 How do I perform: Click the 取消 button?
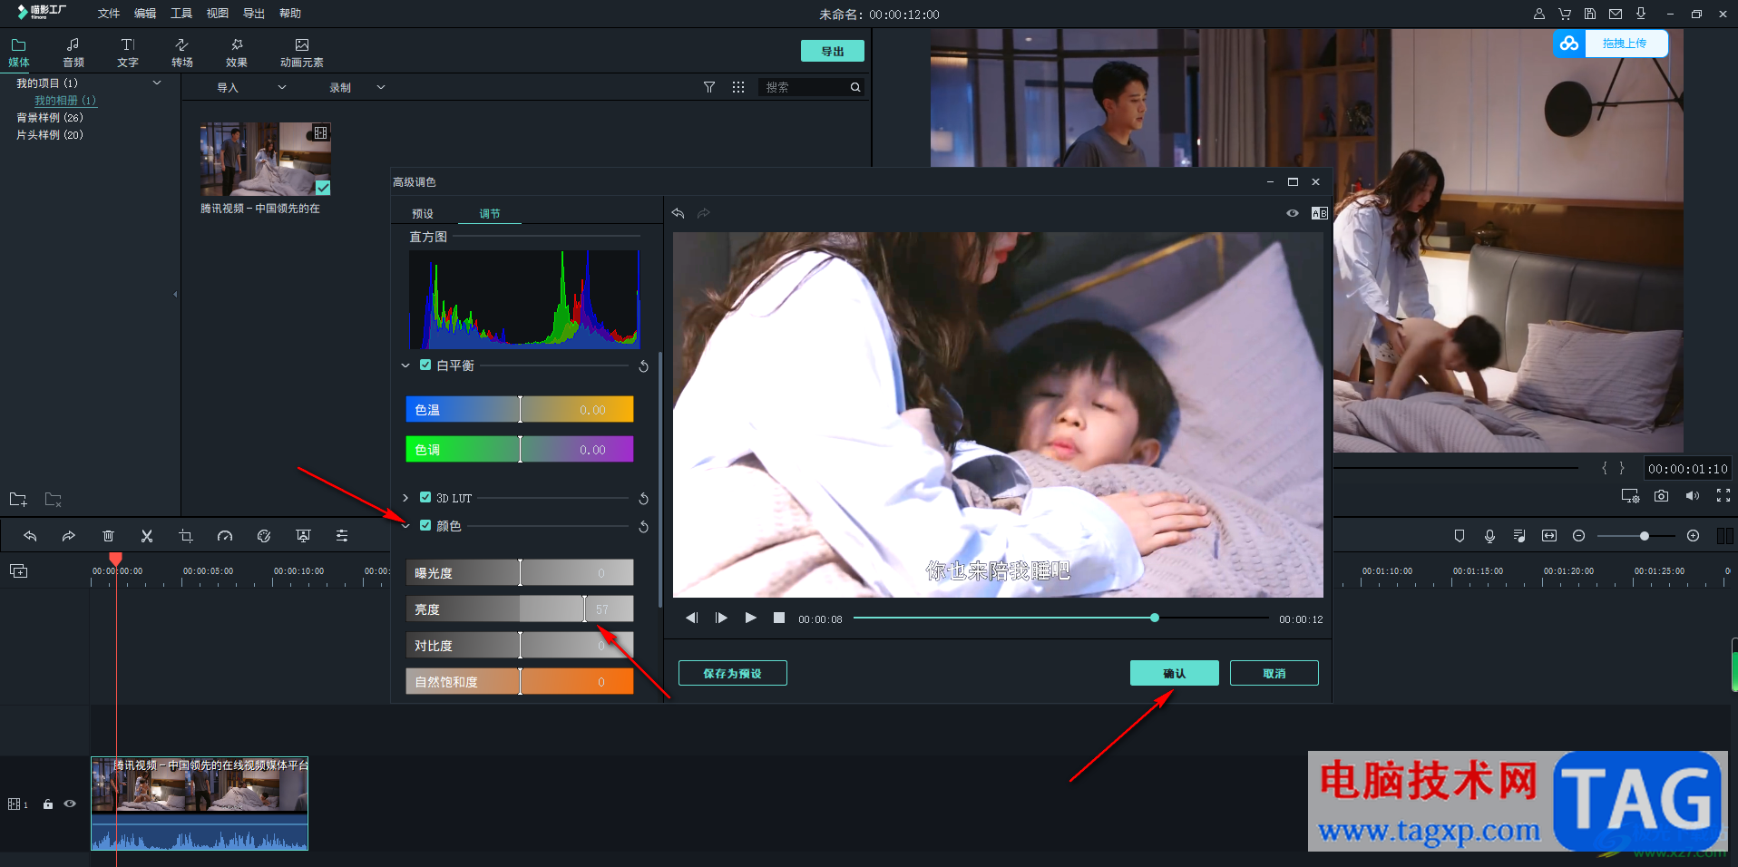click(1274, 673)
